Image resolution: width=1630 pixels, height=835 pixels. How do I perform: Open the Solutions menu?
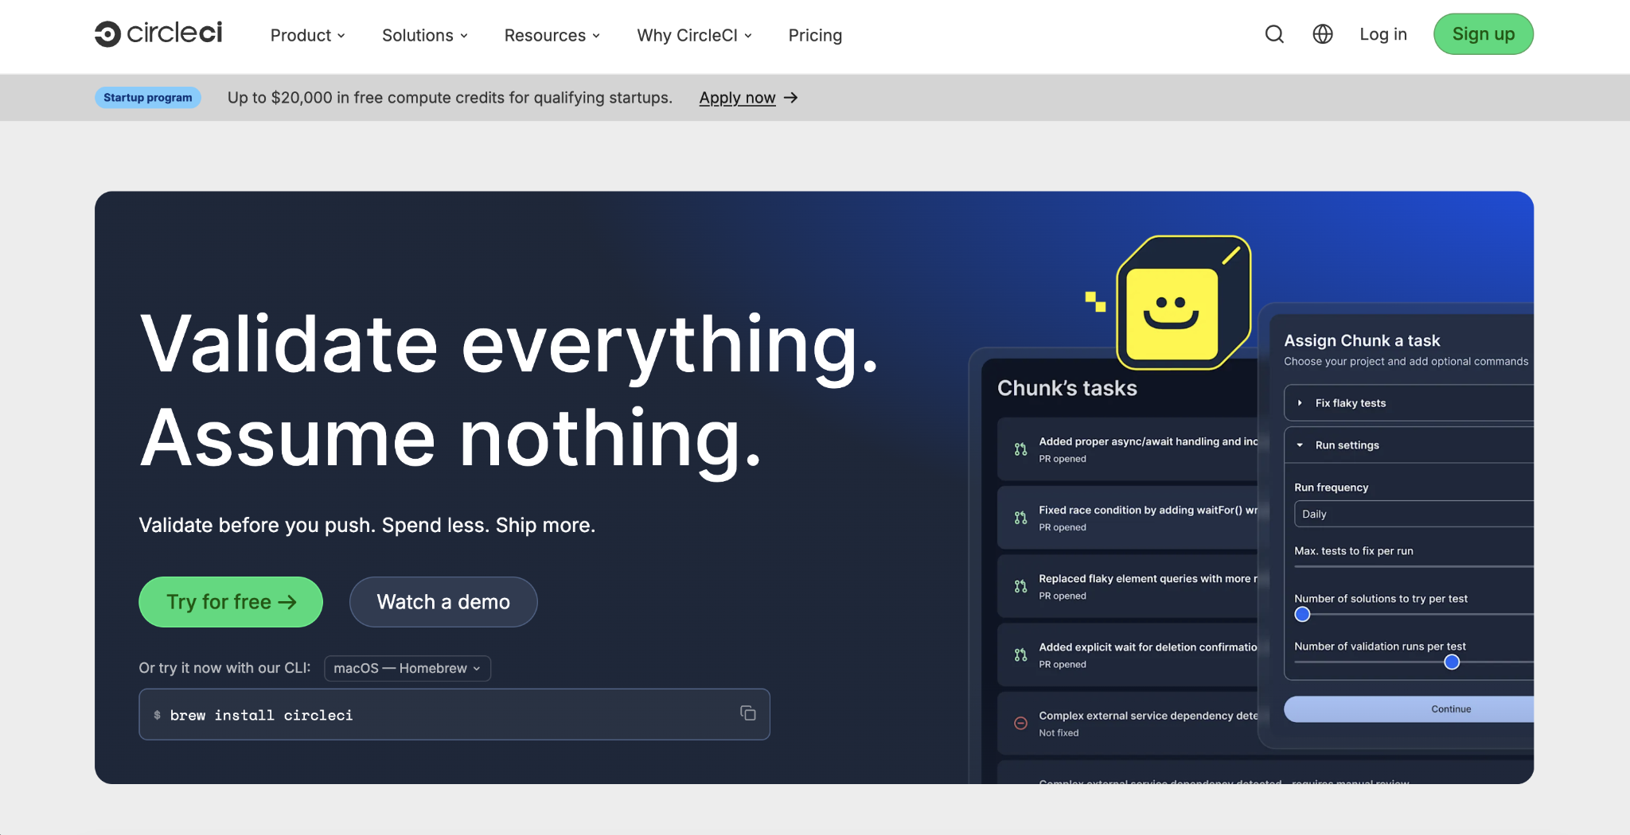(425, 35)
